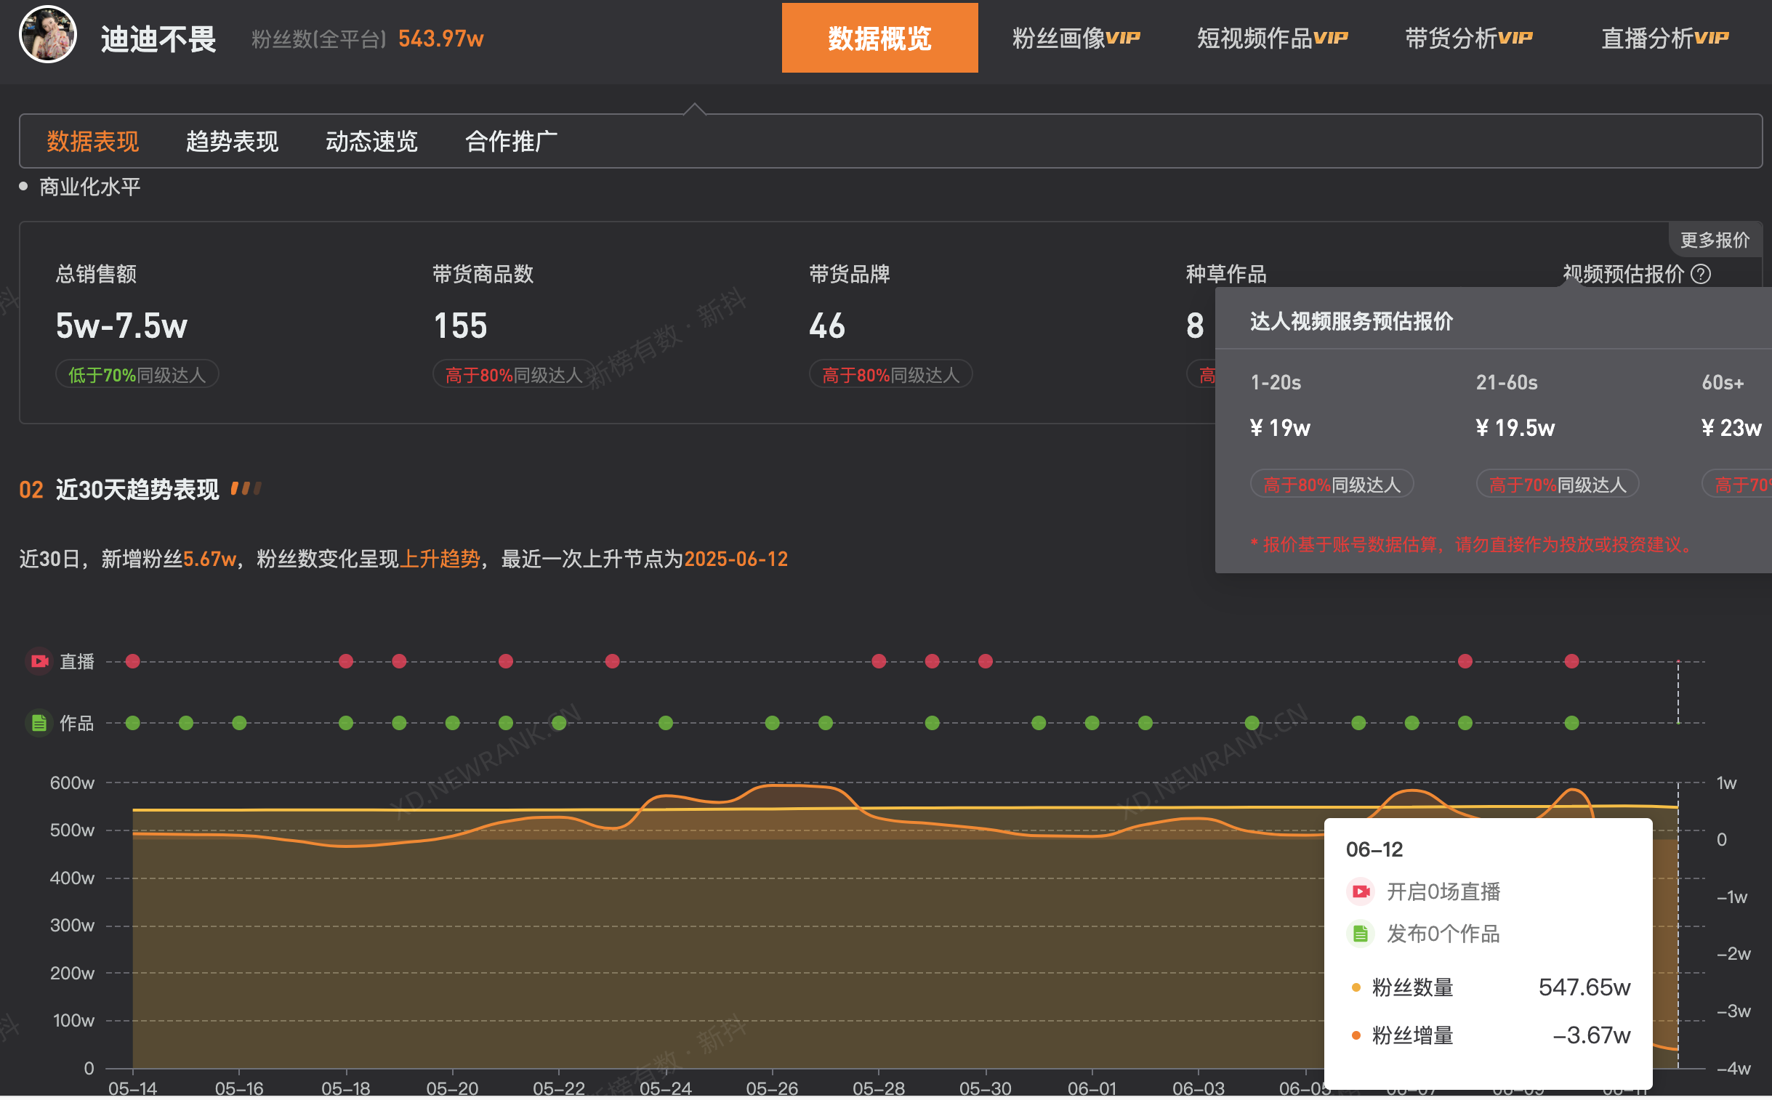Click the 近30天趋势表现 section heading
1772x1100 pixels.
click(x=137, y=490)
